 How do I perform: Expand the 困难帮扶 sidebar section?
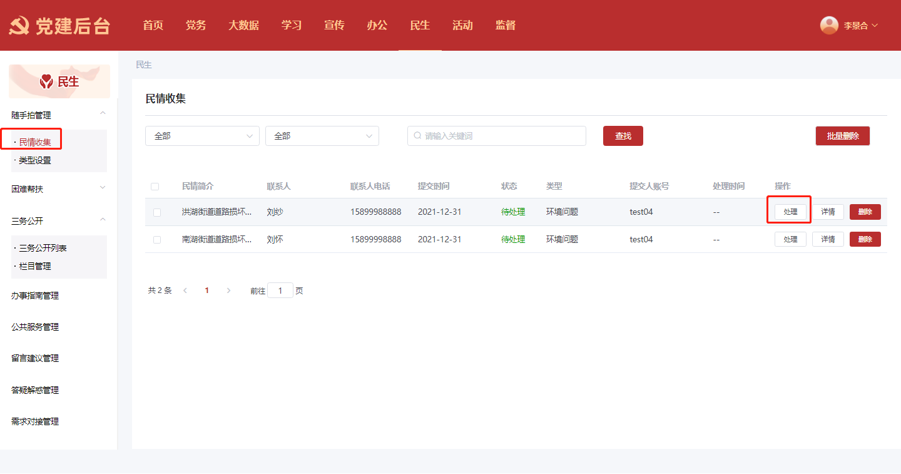(103, 188)
